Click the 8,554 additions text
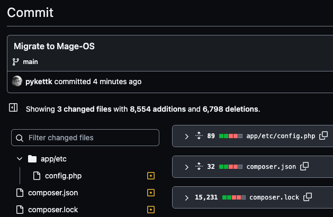333x217 pixels. [x=158, y=109]
